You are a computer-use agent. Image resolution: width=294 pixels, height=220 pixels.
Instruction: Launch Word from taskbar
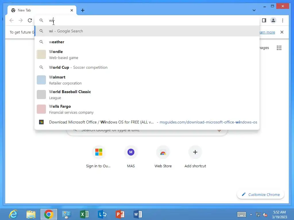(138, 214)
